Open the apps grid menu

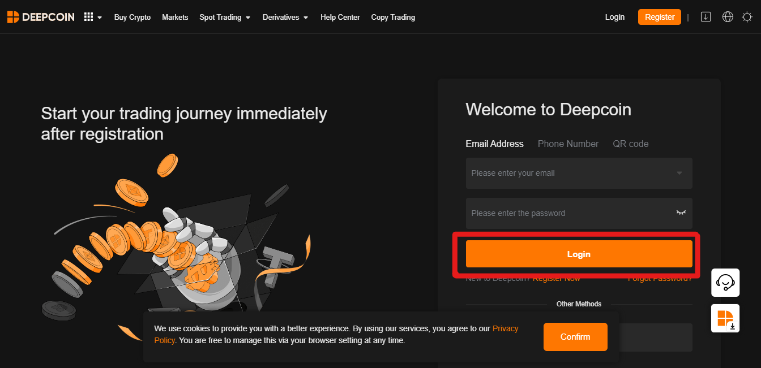[x=92, y=17]
